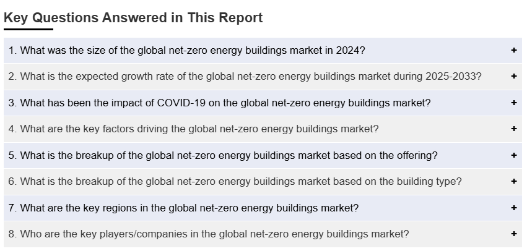Expand question 2 text about growth rate during 2025-2033
The image size is (527, 251).
click(245, 77)
